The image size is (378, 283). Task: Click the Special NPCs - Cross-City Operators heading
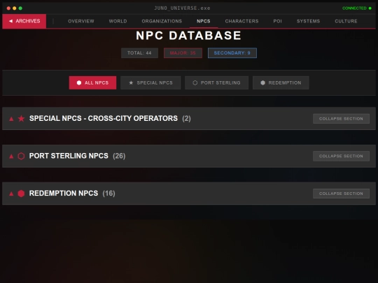tap(104, 118)
